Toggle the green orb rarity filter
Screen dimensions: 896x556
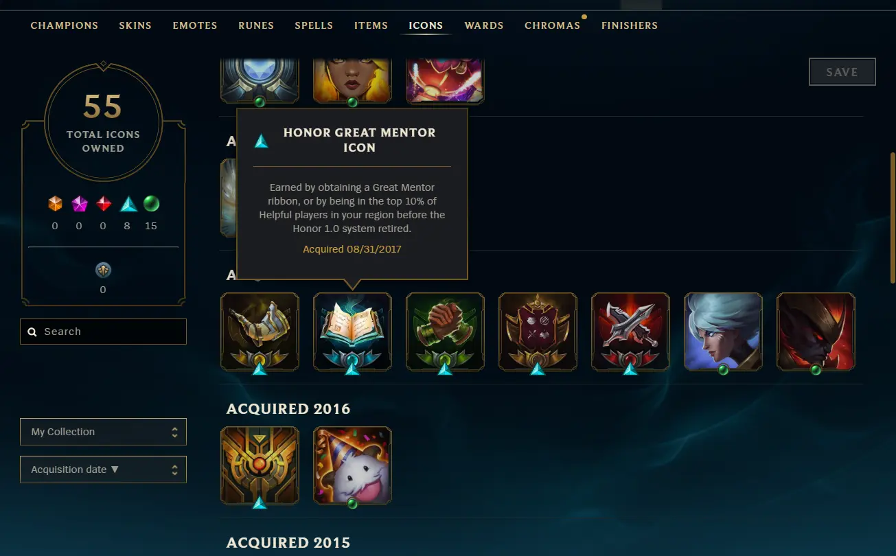pyautogui.click(x=151, y=204)
